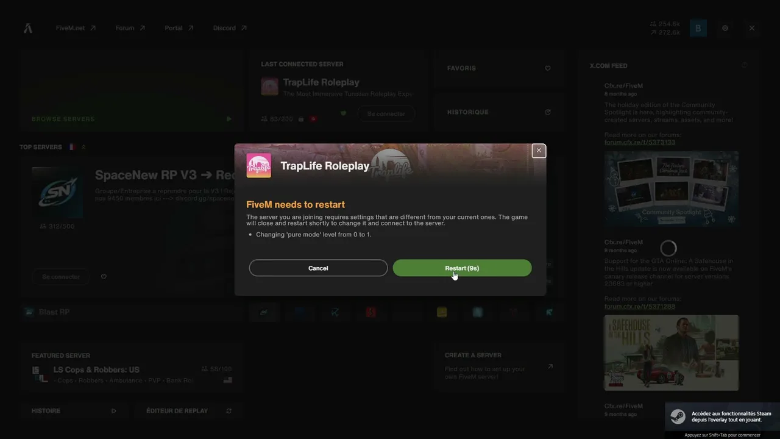The height and width of the screenshot is (439, 780).
Task: Open the Forum link
Action: pos(130,28)
